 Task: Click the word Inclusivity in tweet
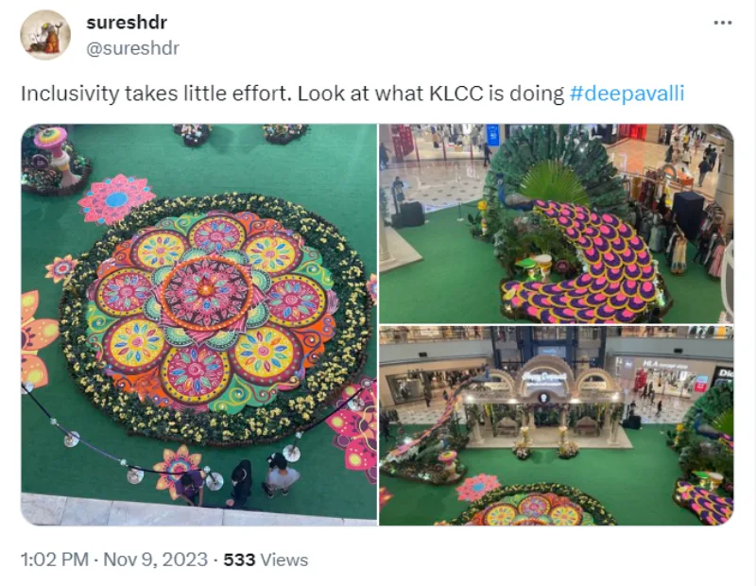(x=69, y=94)
